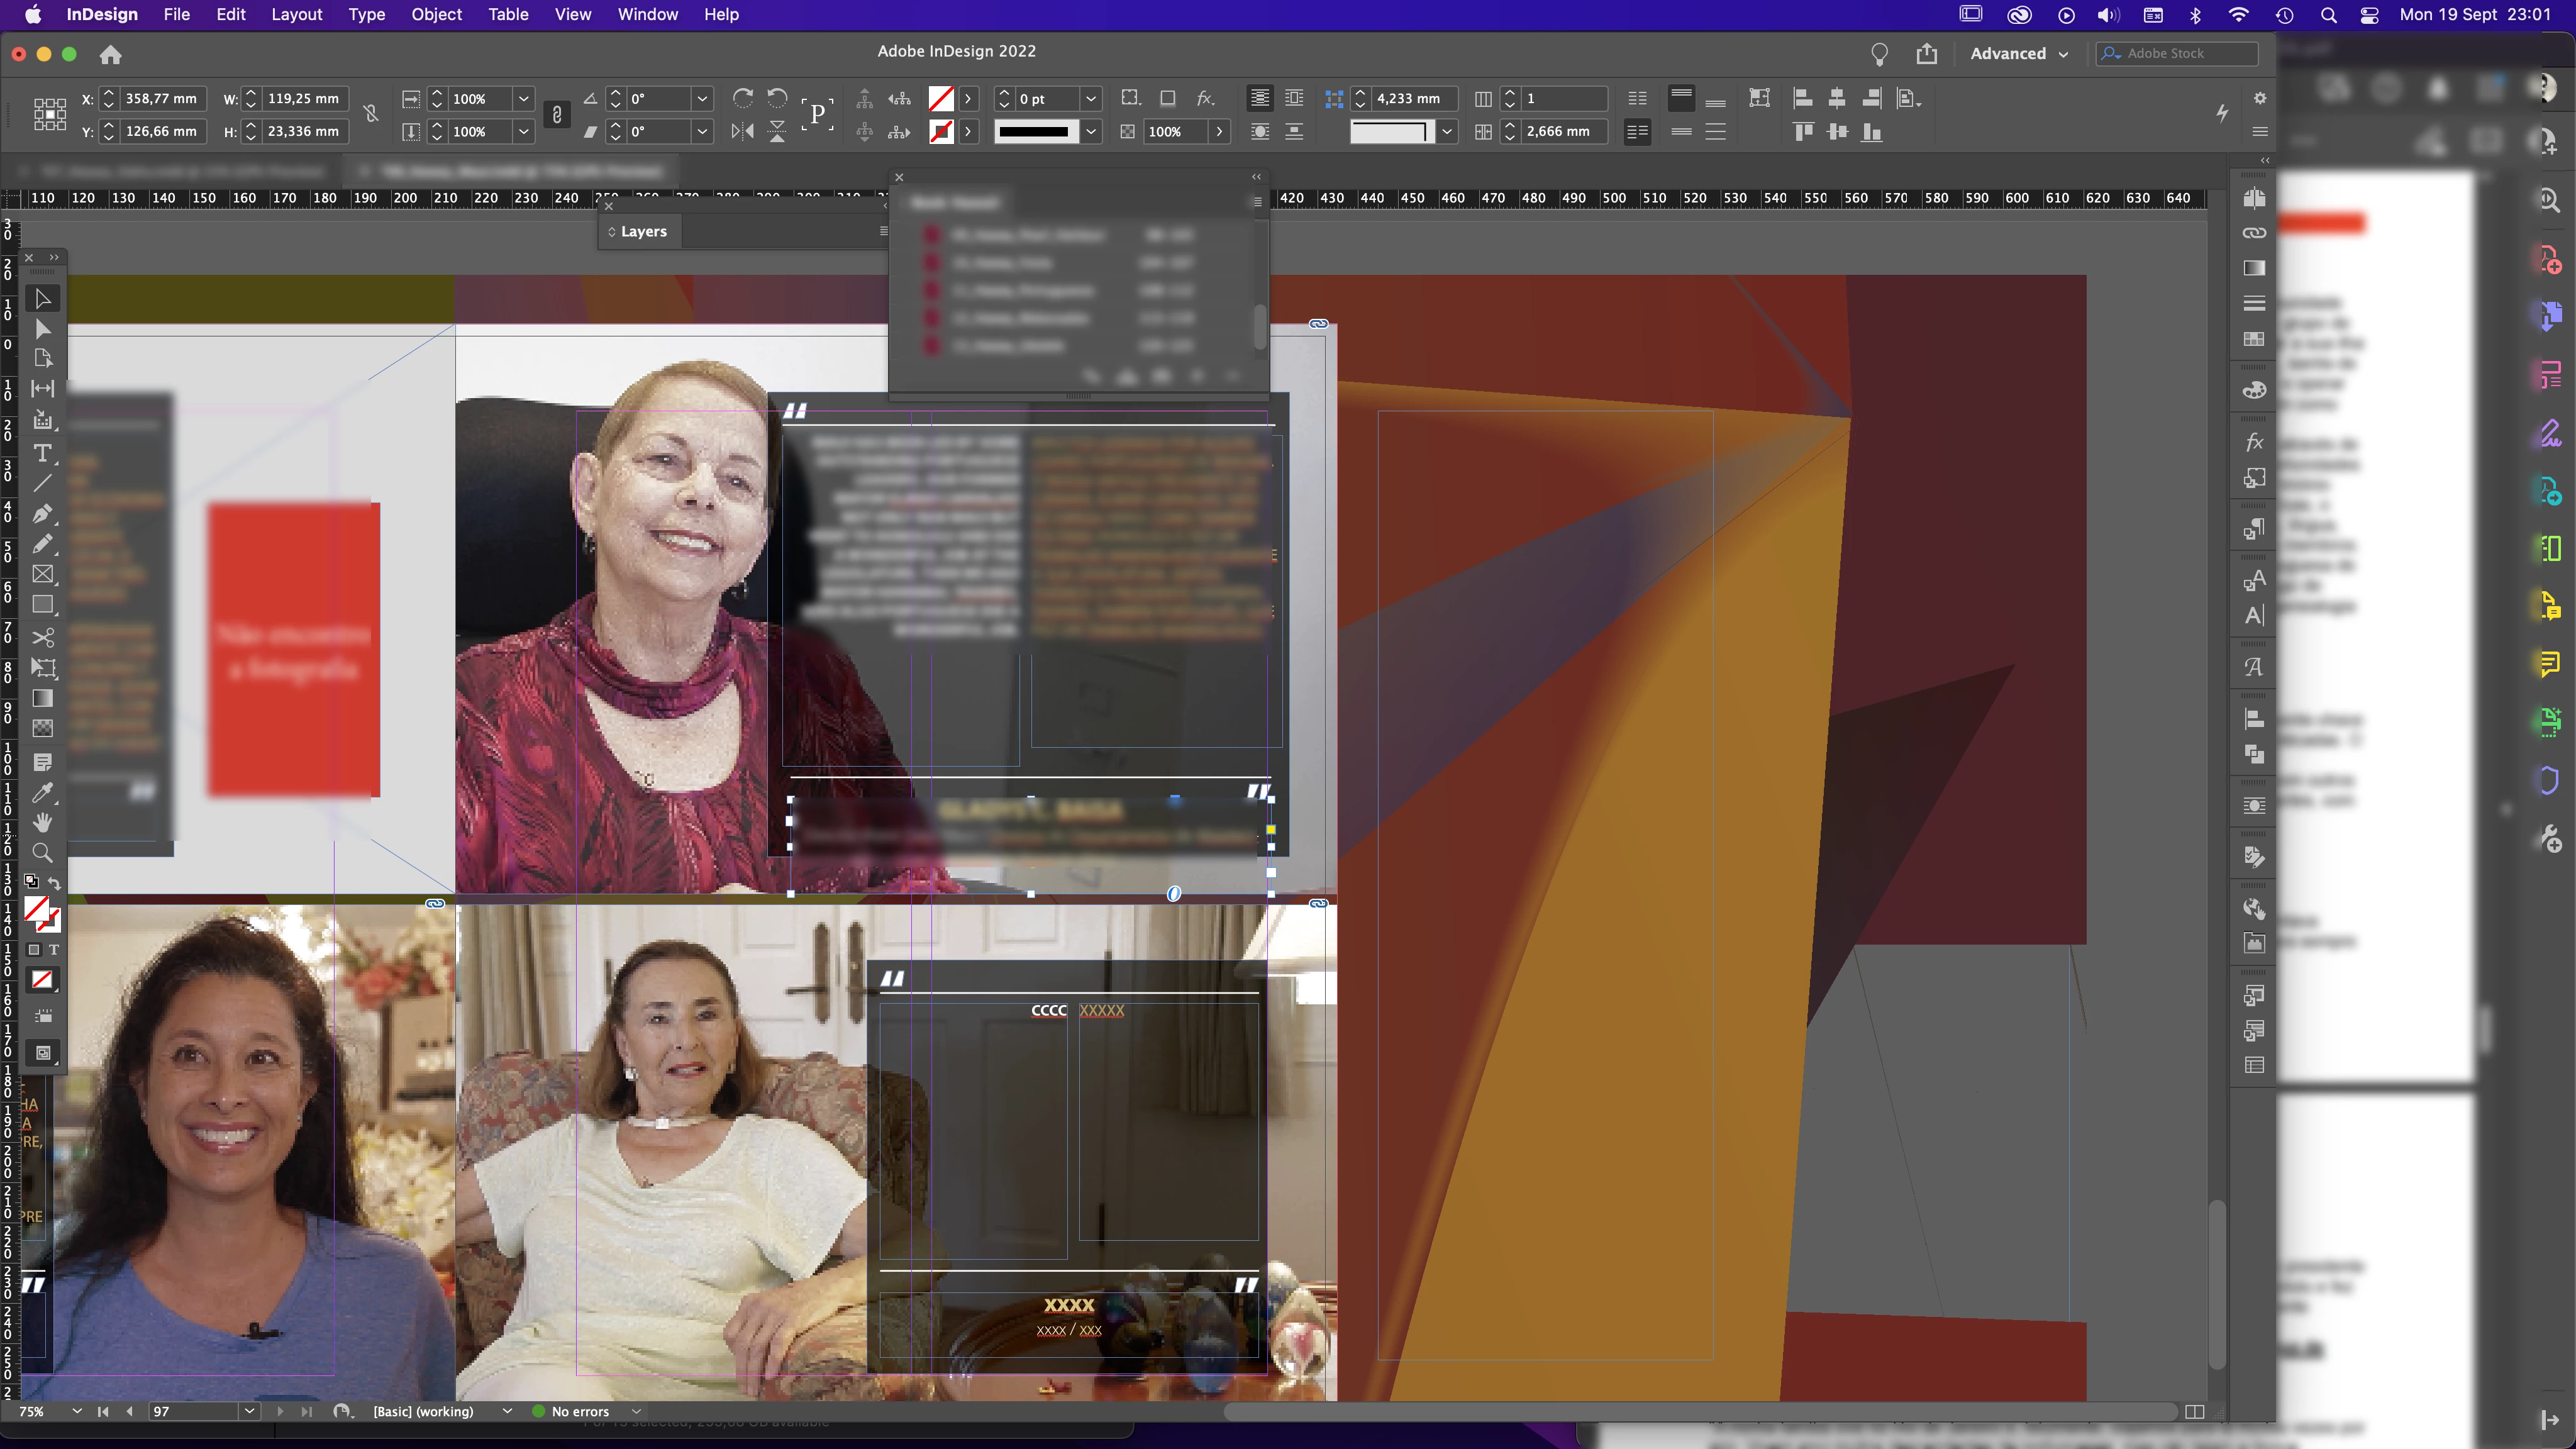Go to the Home screen button
Screen dimensions: 2576x1449
tap(111, 54)
